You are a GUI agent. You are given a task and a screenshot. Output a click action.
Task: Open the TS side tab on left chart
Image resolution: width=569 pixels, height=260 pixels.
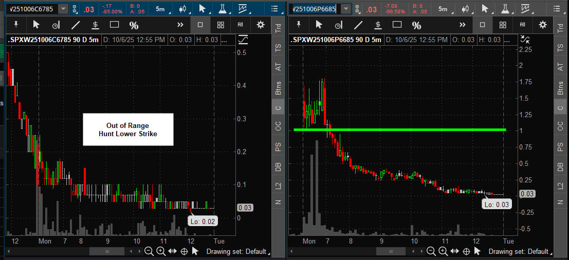point(278,48)
